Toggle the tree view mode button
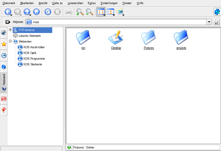221x151 pixels. click(x=110, y=12)
